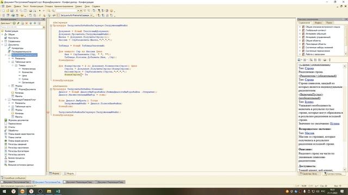348x195 pixels.
Task: Expand the Справочники tree node
Action: tap(2, 41)
